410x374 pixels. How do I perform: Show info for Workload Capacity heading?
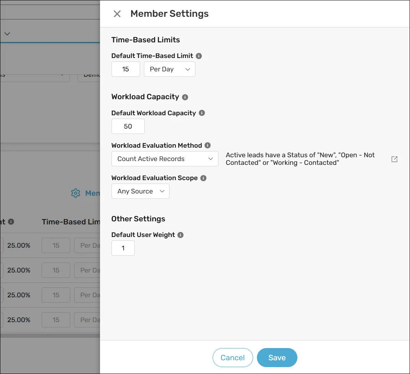[185, 97]
